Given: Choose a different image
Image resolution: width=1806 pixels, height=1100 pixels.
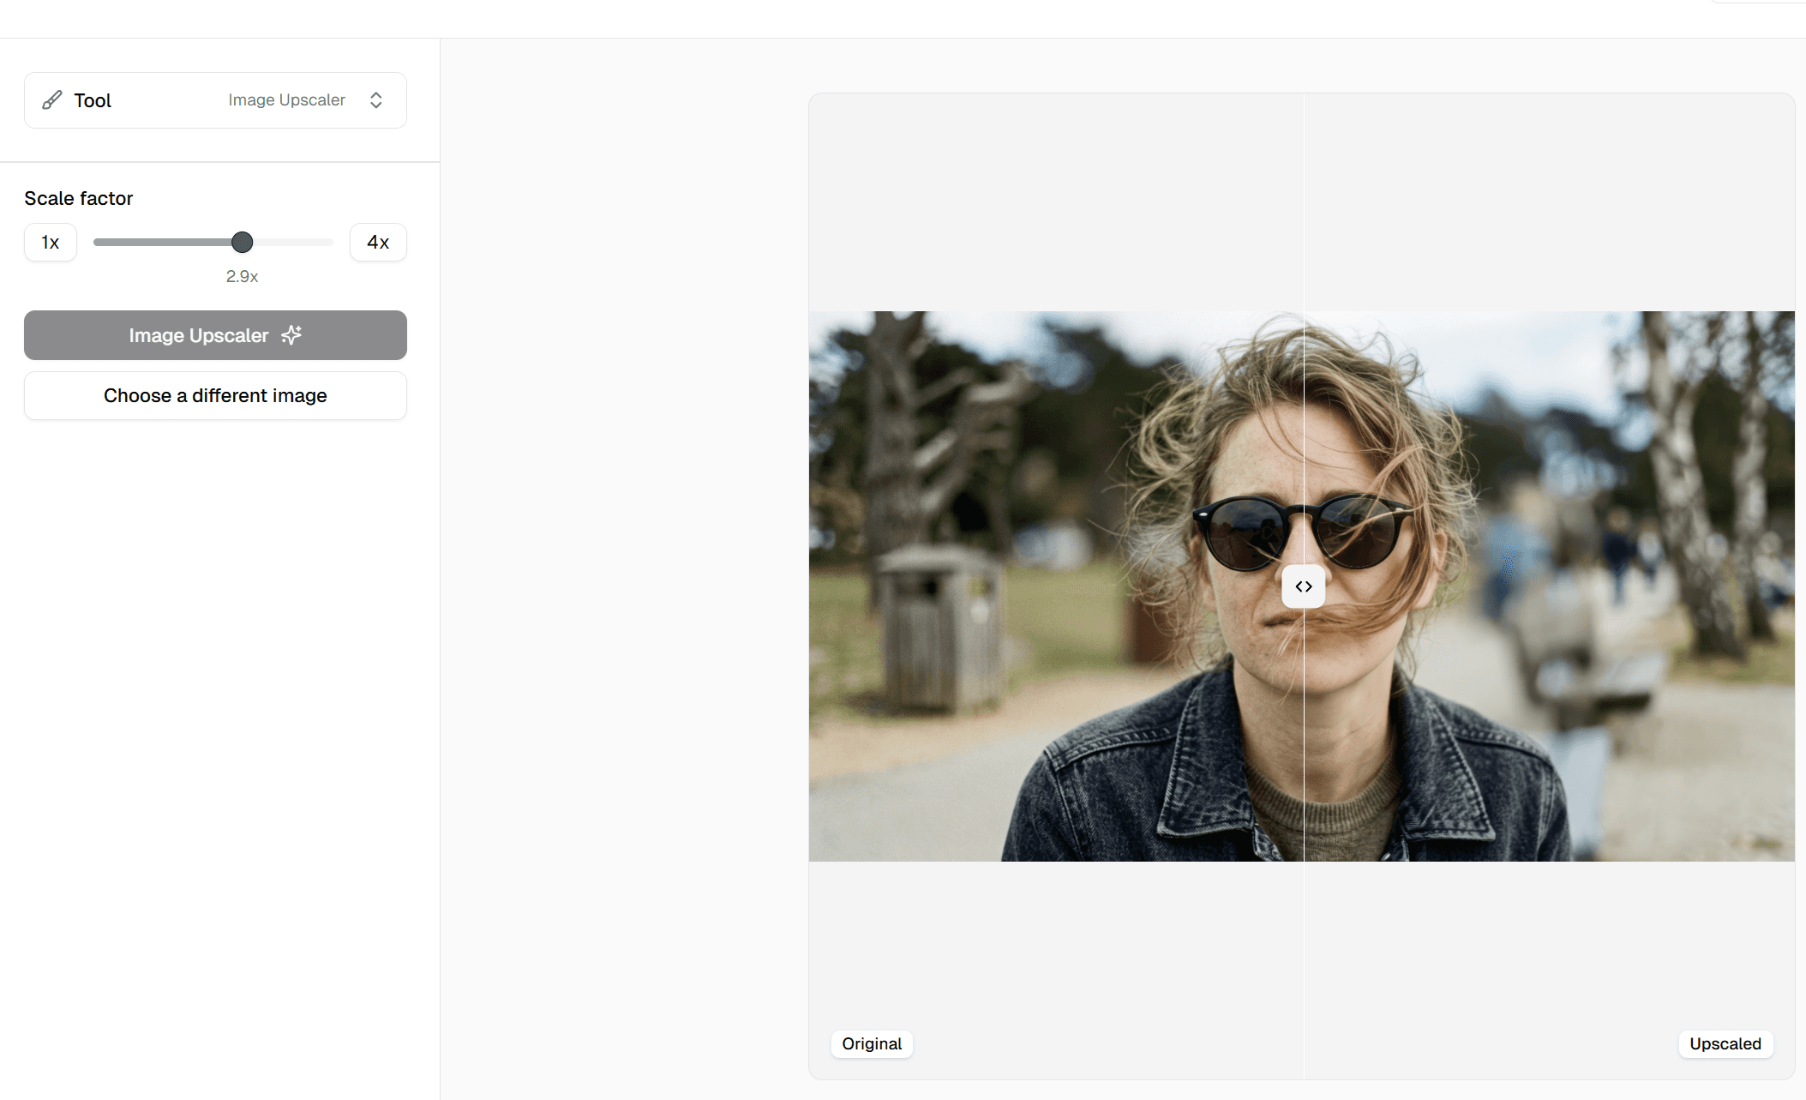Looking at the screenshot, I should point(215,395).
